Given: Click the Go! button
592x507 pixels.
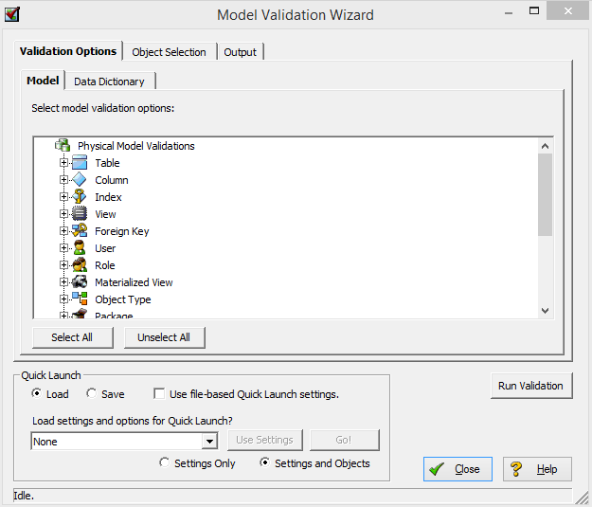Looking at the screenshot, I should pyautogui.click(x=344, y=440).
